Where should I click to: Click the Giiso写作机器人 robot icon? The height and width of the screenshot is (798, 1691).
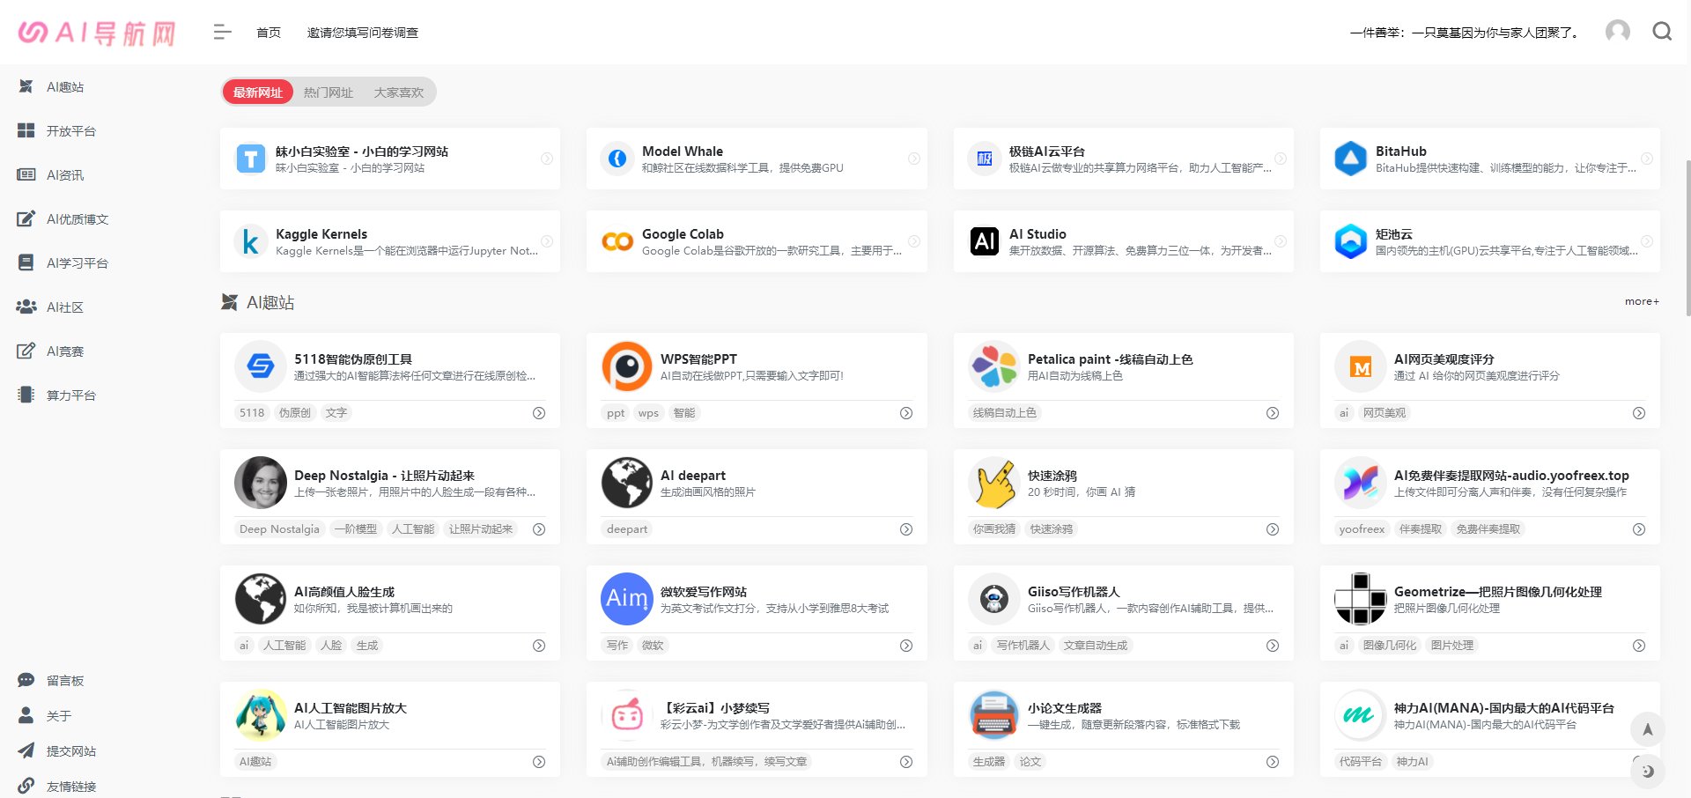(993, 599)
